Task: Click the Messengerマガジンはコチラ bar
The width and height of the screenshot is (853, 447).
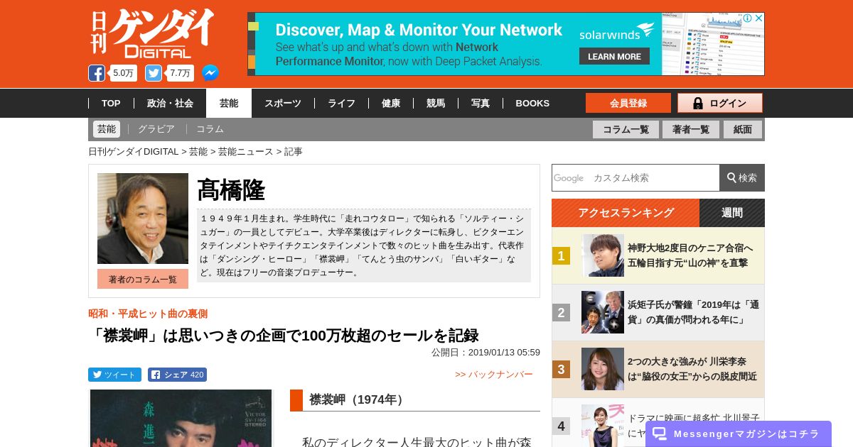Action: (739, 434)
